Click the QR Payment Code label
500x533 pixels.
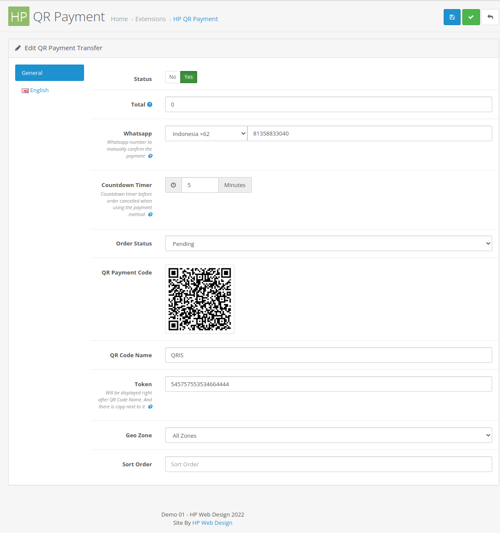pyautogui.click(x=127, y=272)
